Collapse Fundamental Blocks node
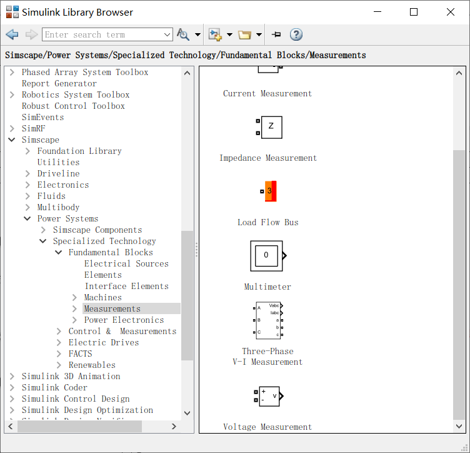This screenshot has height=453, width=470. 59,253
